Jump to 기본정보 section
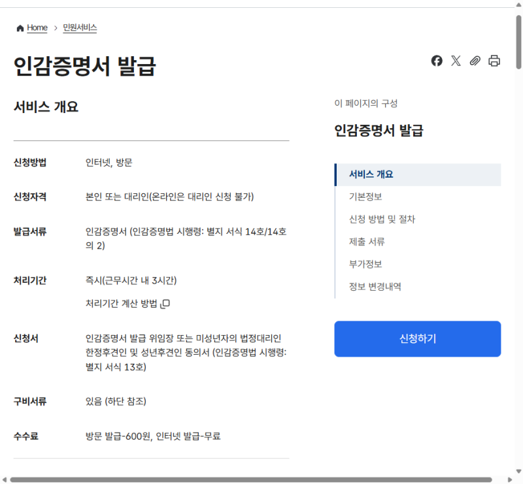This screenshot has height=484, width=523. click(365, 197)
